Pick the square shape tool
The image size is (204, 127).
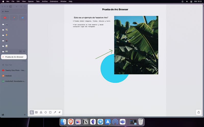[x=50, y=112]
